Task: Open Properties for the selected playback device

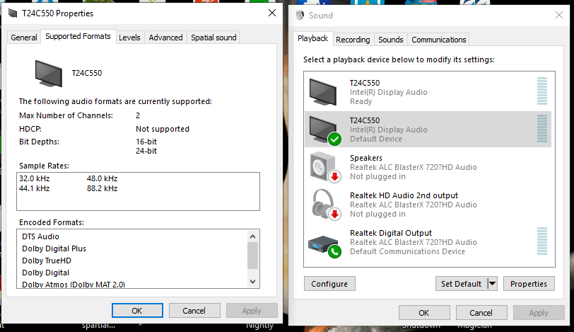Action: coord(529,284)
